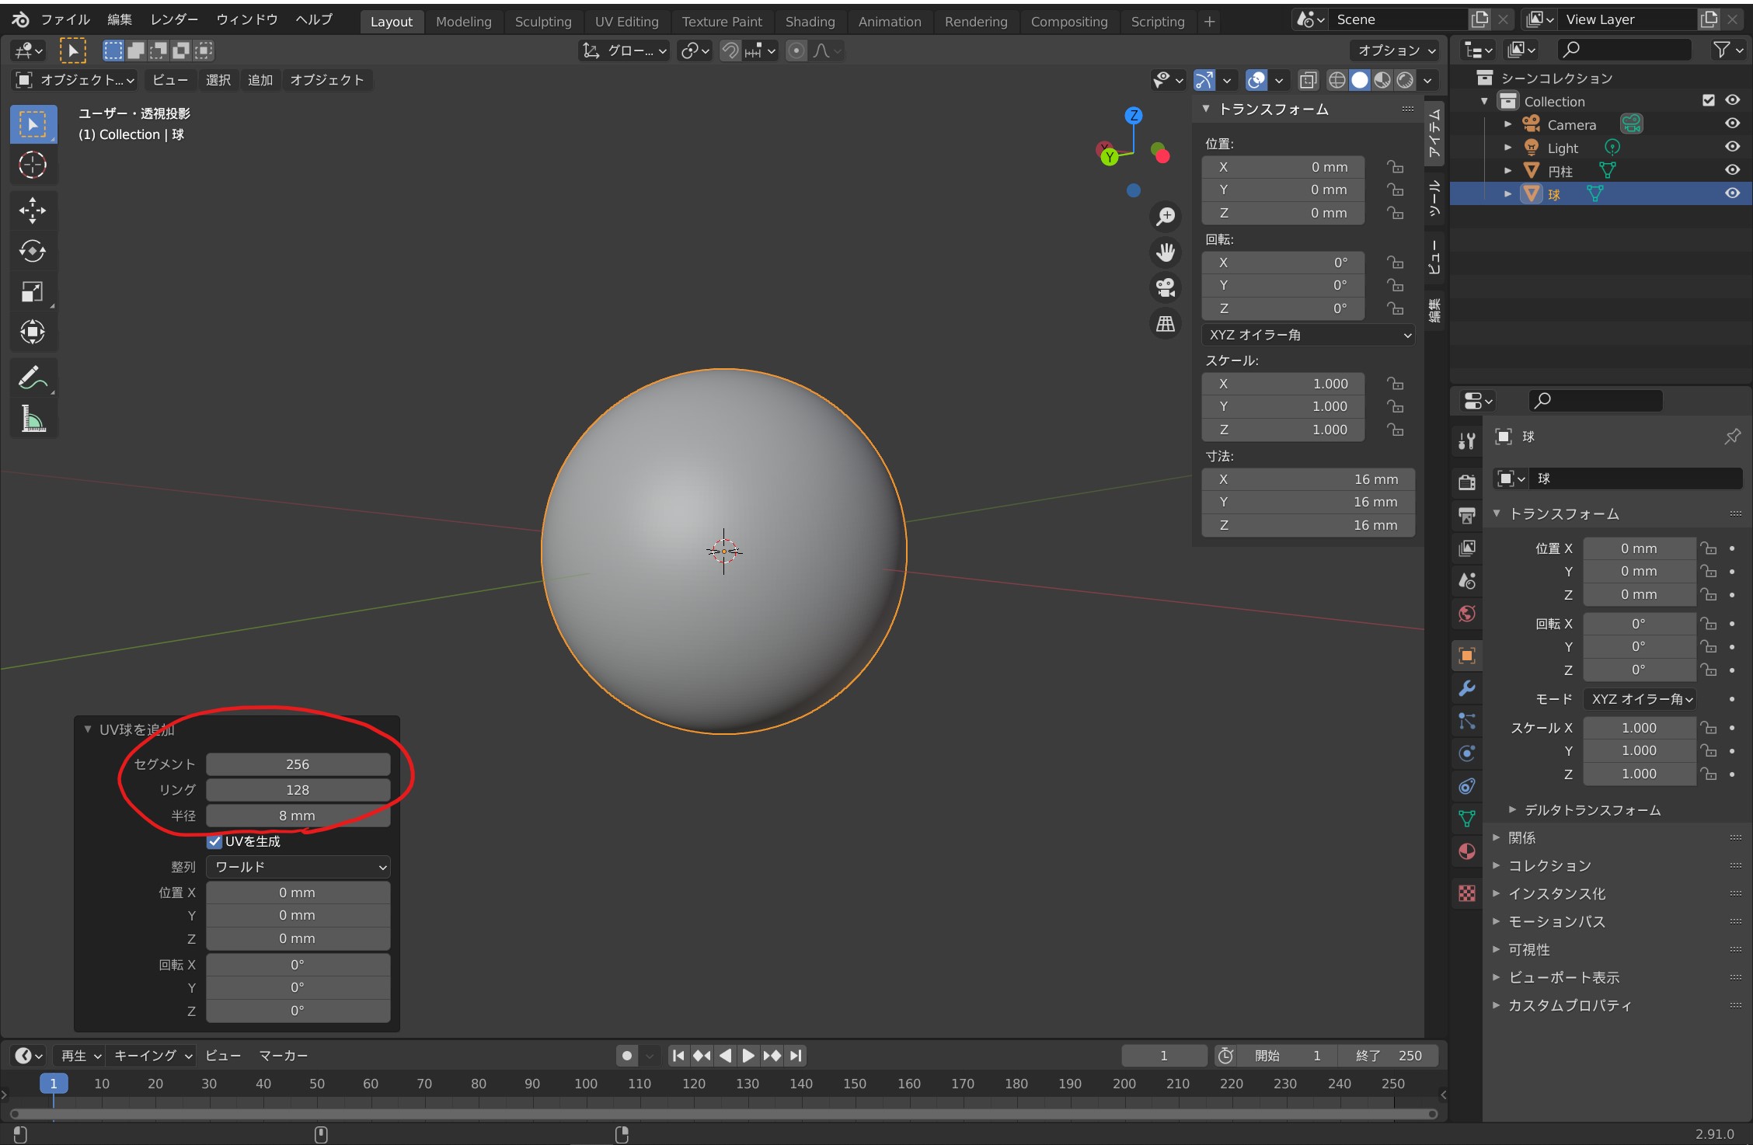Screen dimensions: 1753x1145
Task: Open Modifier properties wrench tab
Action: click(1466, 688)
